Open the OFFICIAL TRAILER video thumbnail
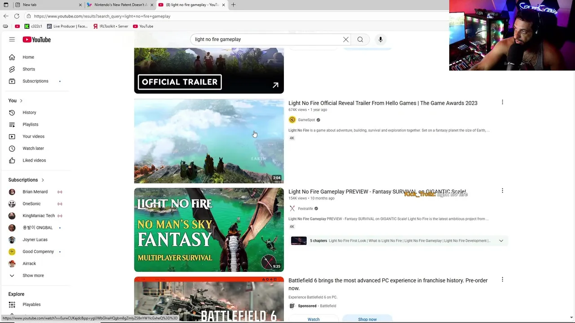This screenshot has height=323, width=575. tap(209, 70)
